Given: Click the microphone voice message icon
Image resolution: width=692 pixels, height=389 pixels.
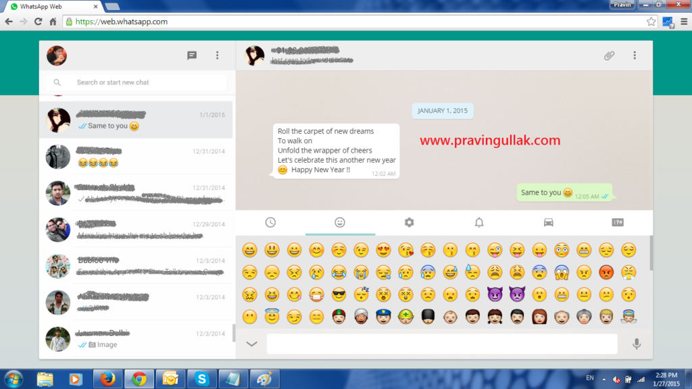Looking at the screenshot, I should (637, 344).
